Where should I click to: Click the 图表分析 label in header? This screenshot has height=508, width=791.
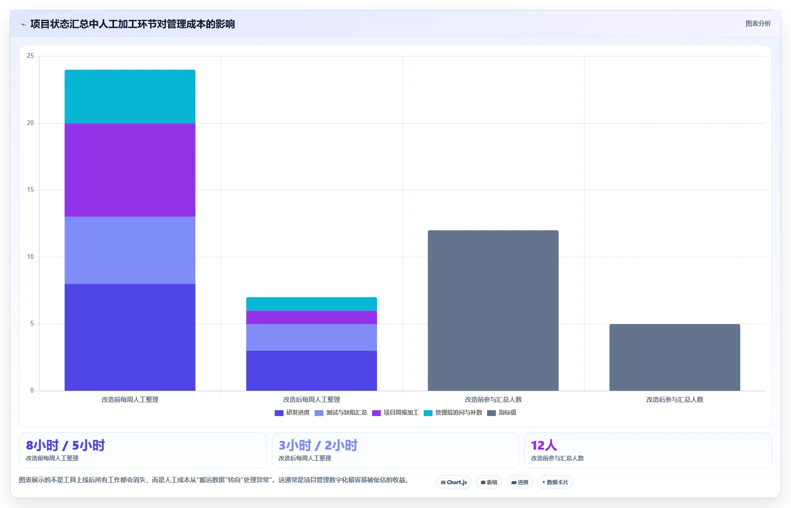(758, 23)
